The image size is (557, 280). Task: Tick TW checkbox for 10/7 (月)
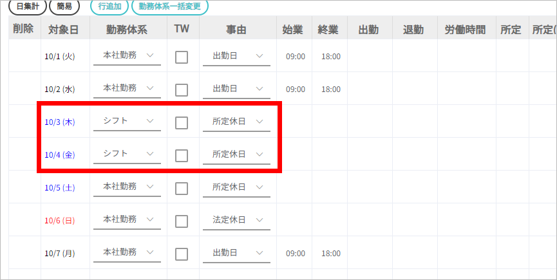coord(182,254)
